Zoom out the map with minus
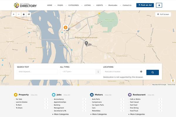The height and width of the screenshot is (117, 176). click(19, 14)
